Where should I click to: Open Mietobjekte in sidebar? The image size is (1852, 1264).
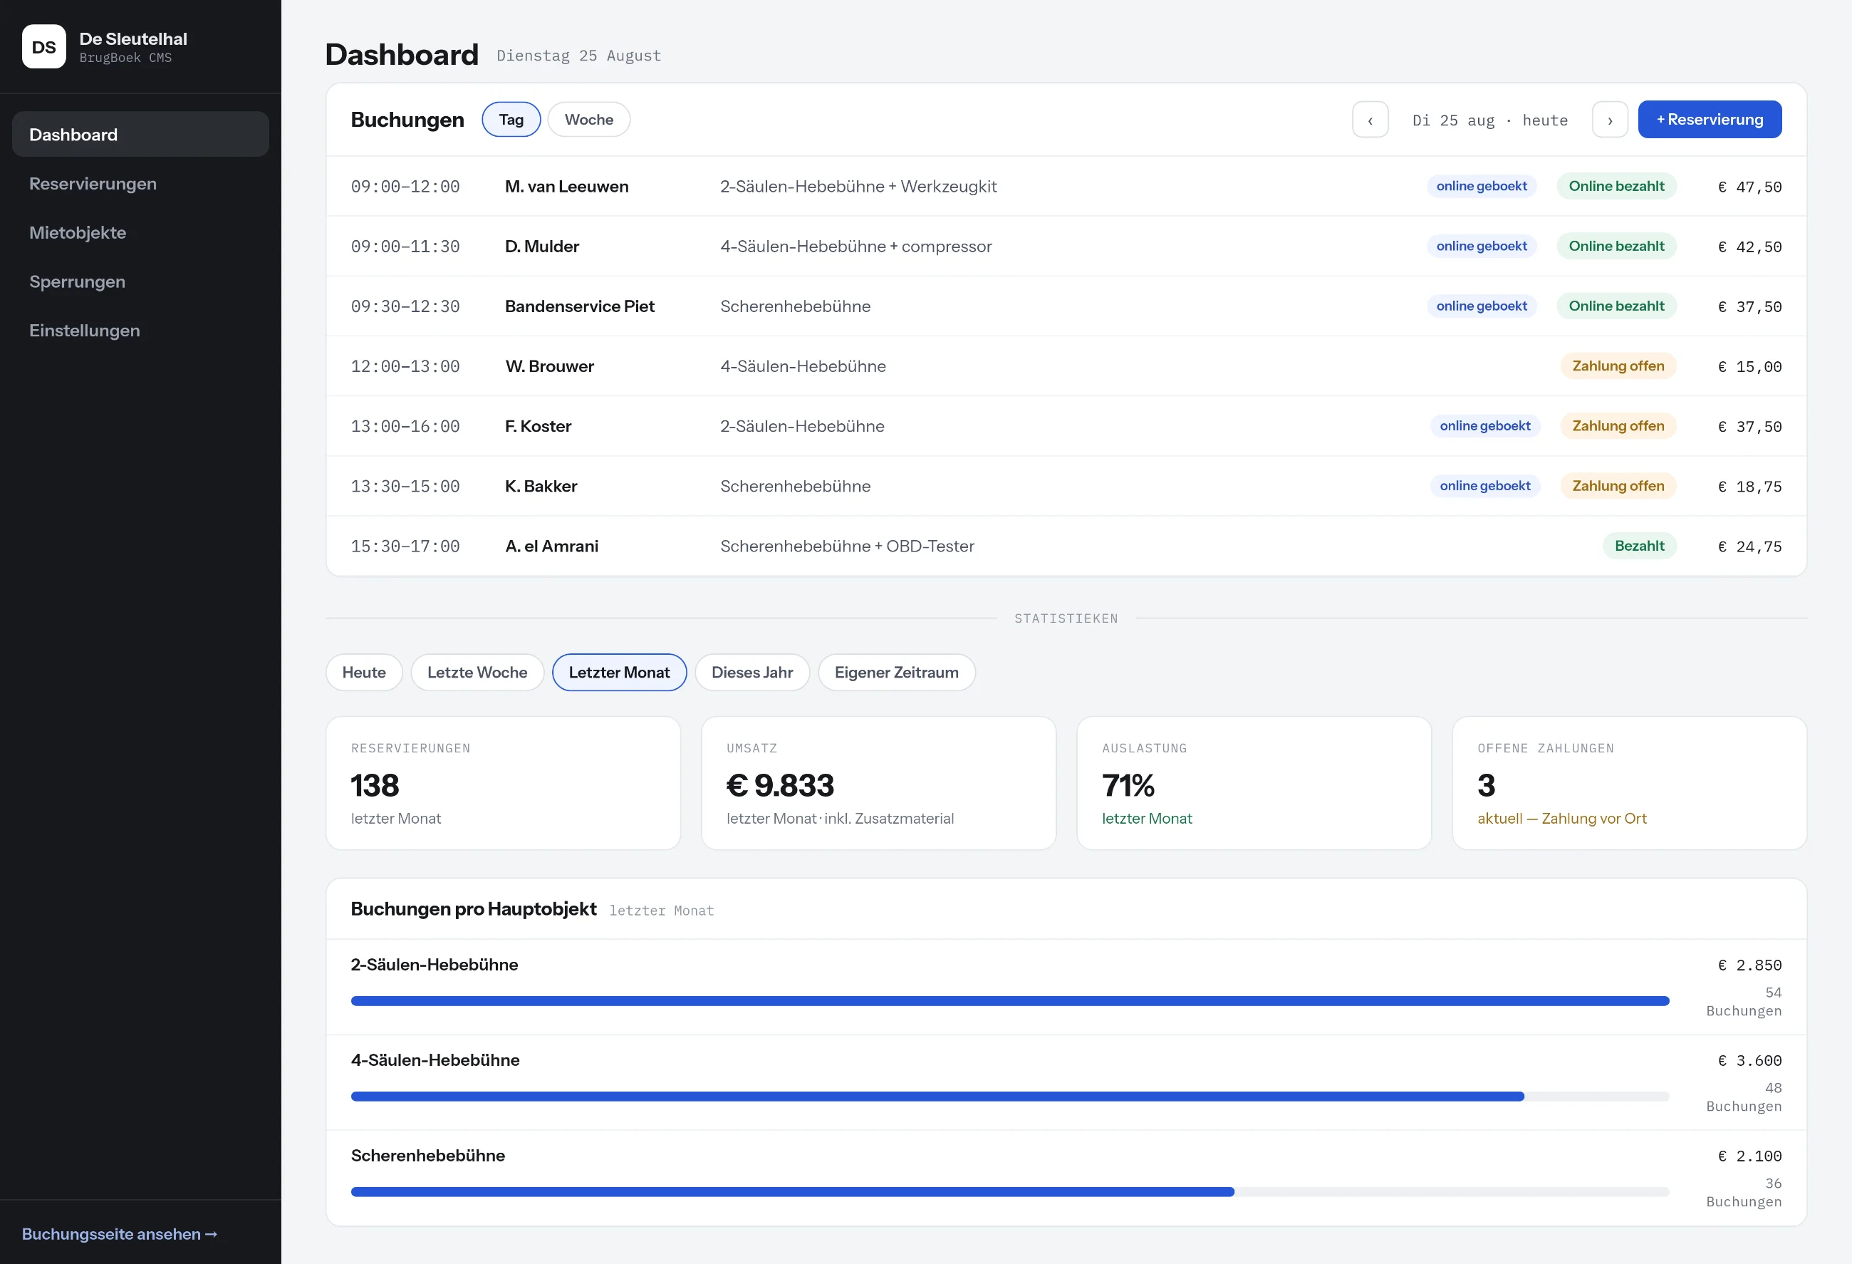click(140, 233)
